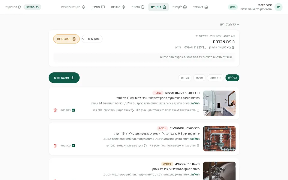Screen dimensions: 288x180
Task: Click the title חדר רחצה · רטיבות ואיטום
Action: click(x=182, y=93)
